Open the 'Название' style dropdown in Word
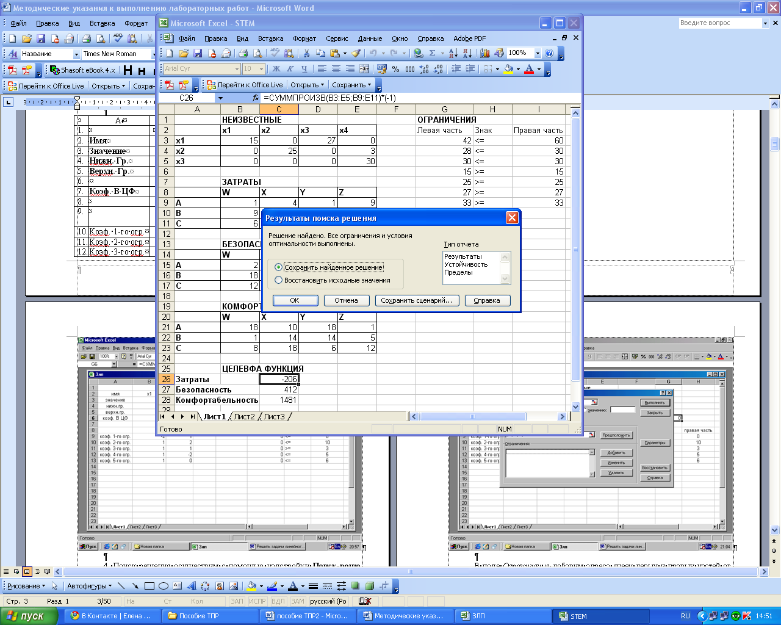Image resolution: width=781 pixels, height=625 pixels. coord(76,54)
